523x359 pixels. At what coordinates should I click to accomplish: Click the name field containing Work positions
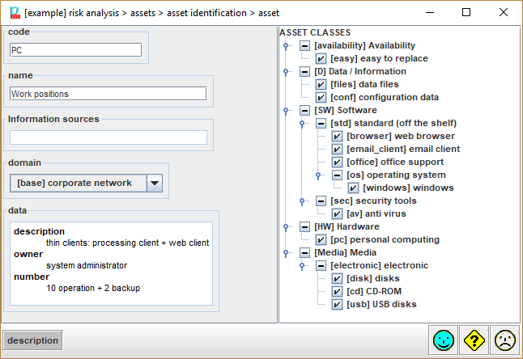coord(108,94)
